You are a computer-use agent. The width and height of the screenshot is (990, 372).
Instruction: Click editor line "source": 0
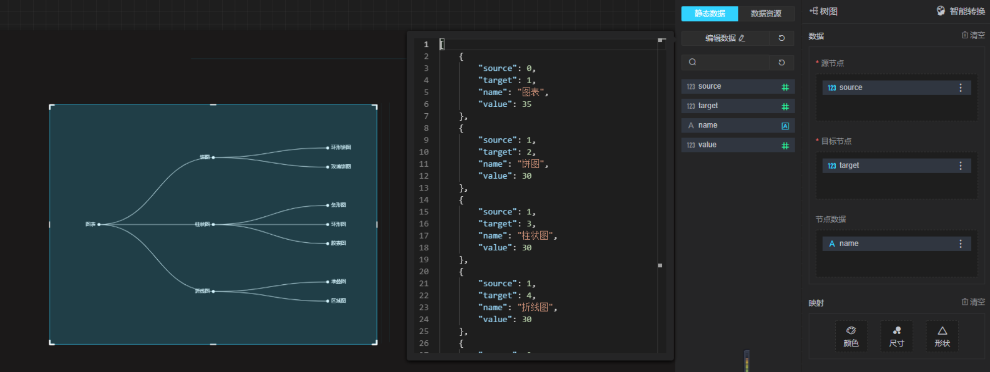tap(507, 68)
